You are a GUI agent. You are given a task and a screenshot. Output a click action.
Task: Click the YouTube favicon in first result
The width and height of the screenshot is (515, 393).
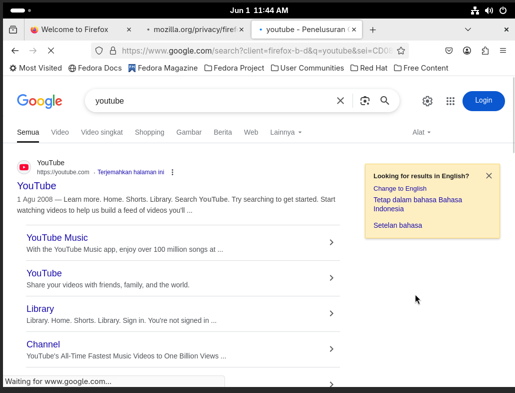(24, 167)
